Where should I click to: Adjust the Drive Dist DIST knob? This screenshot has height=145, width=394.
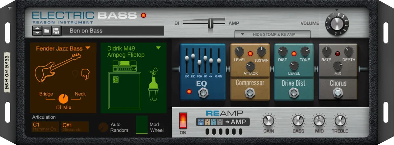[x=283, y=51]
